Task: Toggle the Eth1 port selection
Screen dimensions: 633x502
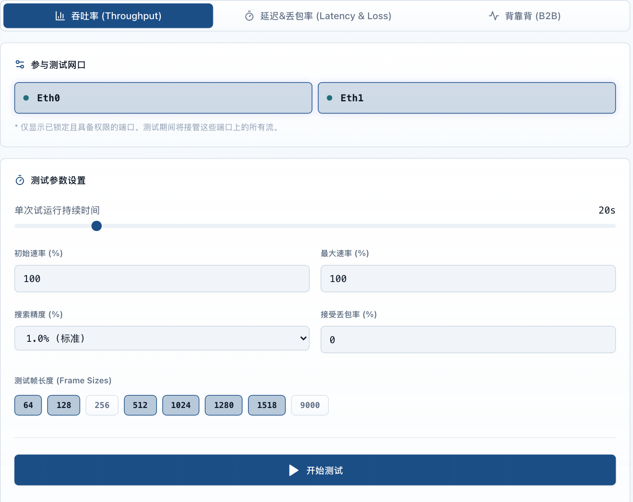Action: click(467, 98)
